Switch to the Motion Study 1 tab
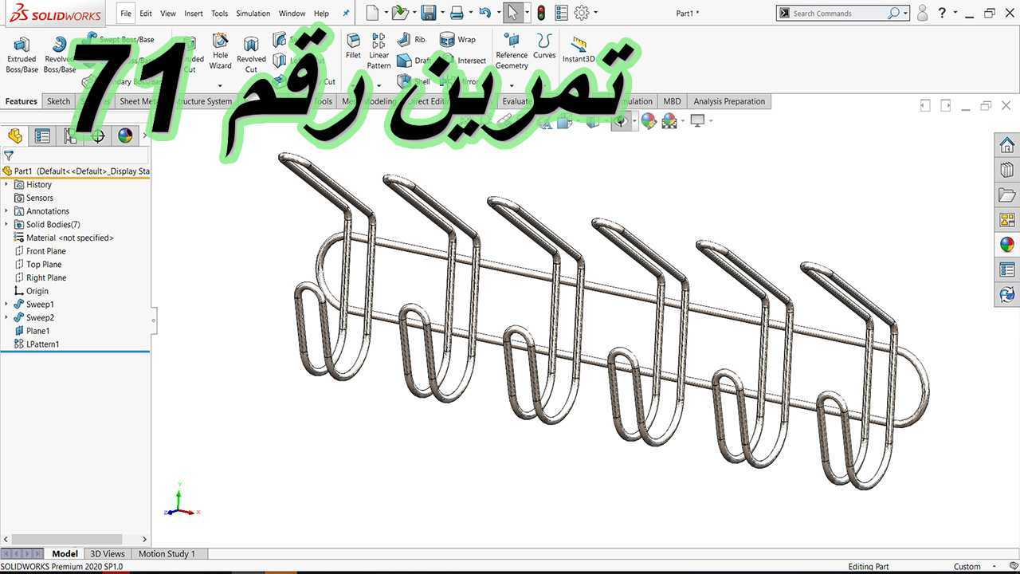1020x574 pixels. pos(167,553)
